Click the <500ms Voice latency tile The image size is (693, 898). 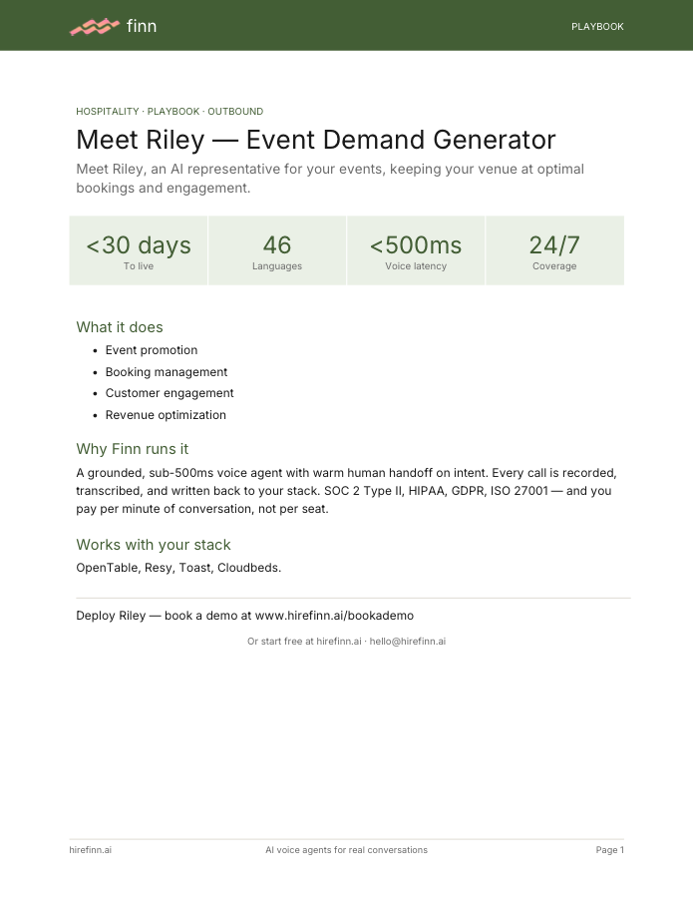[x=416, y=250]
